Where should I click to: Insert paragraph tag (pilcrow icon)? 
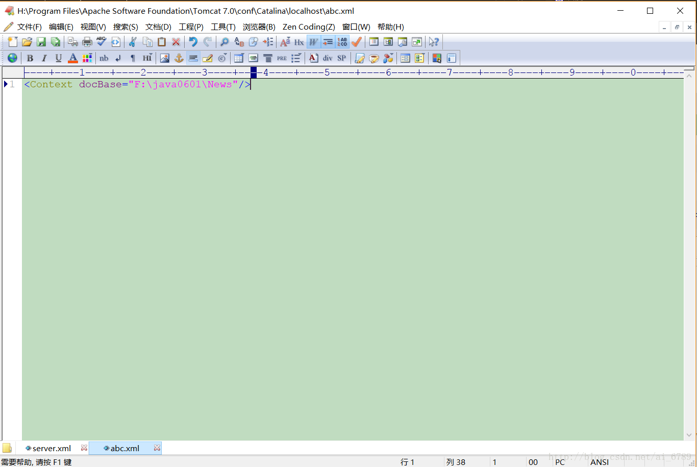pos(133,58)
